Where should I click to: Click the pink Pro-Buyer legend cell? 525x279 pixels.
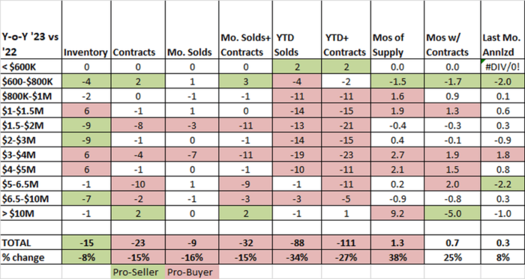(192, 272)
